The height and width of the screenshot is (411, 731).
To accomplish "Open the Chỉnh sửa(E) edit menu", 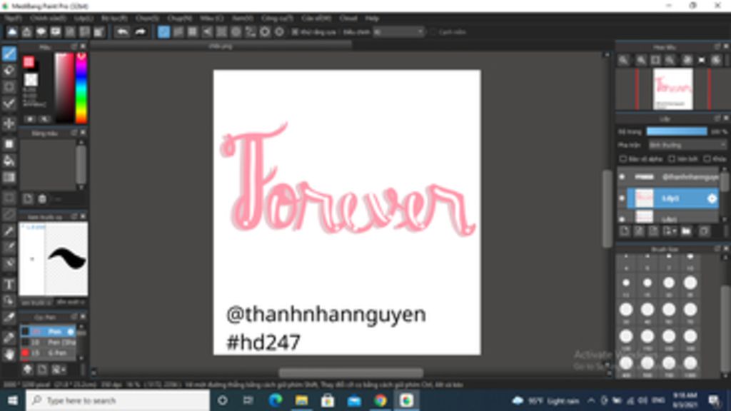I will pos(48,18).
